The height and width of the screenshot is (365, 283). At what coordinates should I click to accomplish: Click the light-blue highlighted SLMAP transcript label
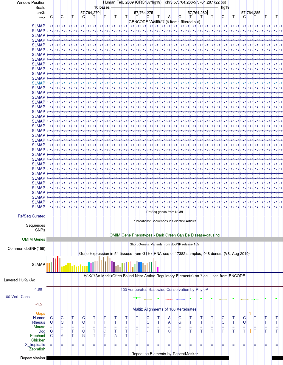pos(38,83)
